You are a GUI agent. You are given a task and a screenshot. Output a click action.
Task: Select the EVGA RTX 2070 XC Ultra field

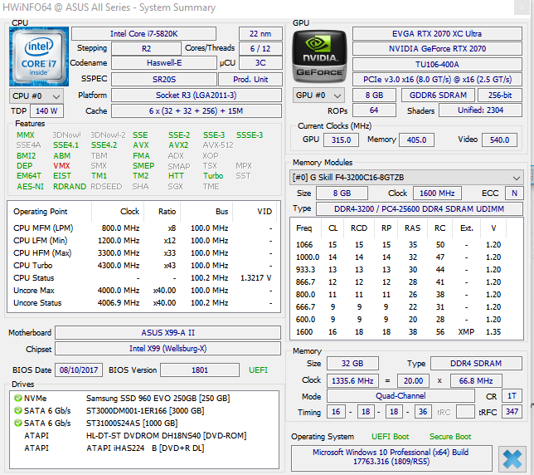(x=437, y=34)
